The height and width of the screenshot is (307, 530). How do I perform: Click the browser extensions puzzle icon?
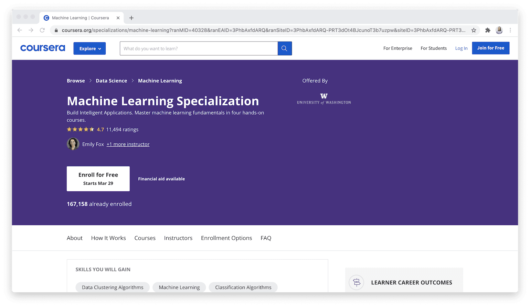488,30
